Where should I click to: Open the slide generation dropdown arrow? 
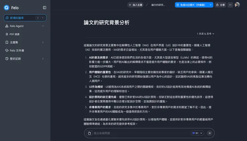(x=211, y=5)
